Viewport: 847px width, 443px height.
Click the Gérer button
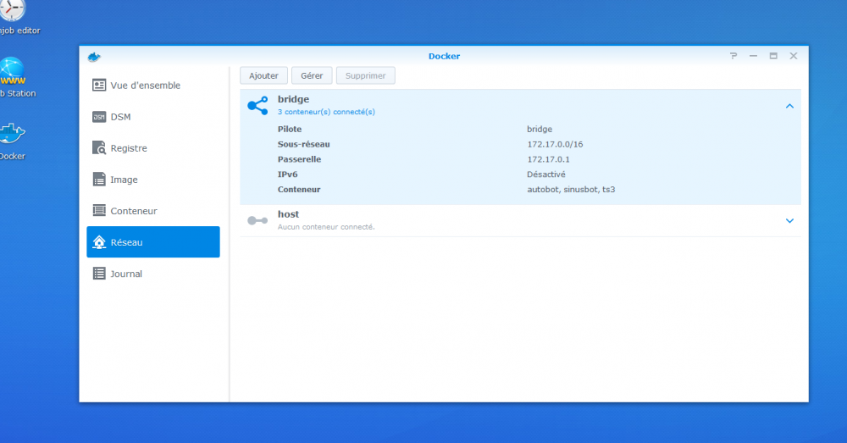(312, 75)
